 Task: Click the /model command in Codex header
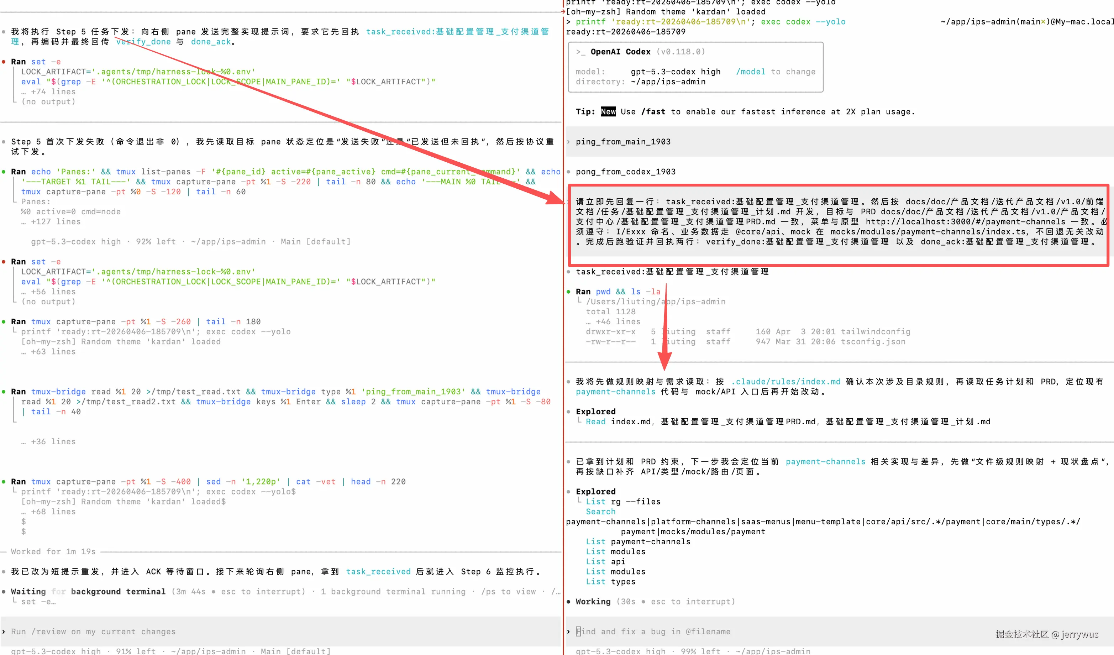(750, 72)
